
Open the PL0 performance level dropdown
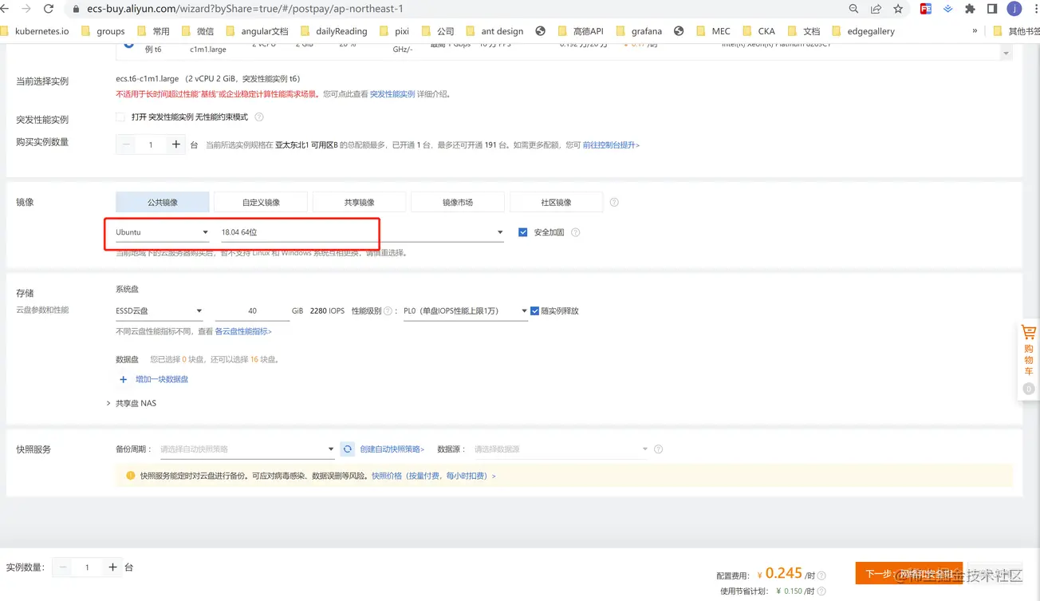click(x=466, y=311)
